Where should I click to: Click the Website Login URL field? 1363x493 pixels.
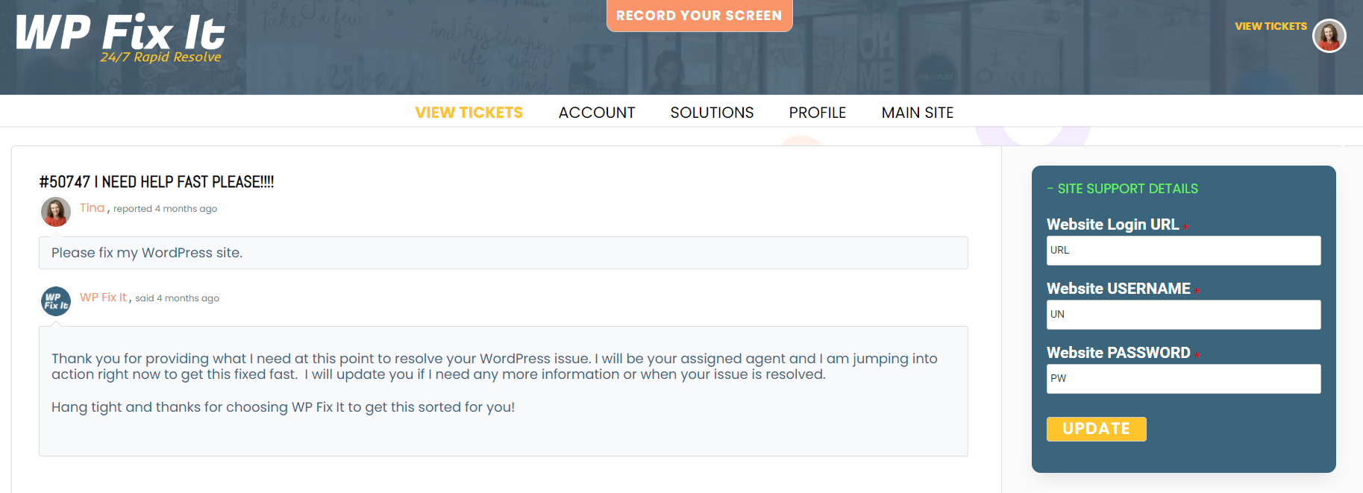click(x=1183, y=251)
